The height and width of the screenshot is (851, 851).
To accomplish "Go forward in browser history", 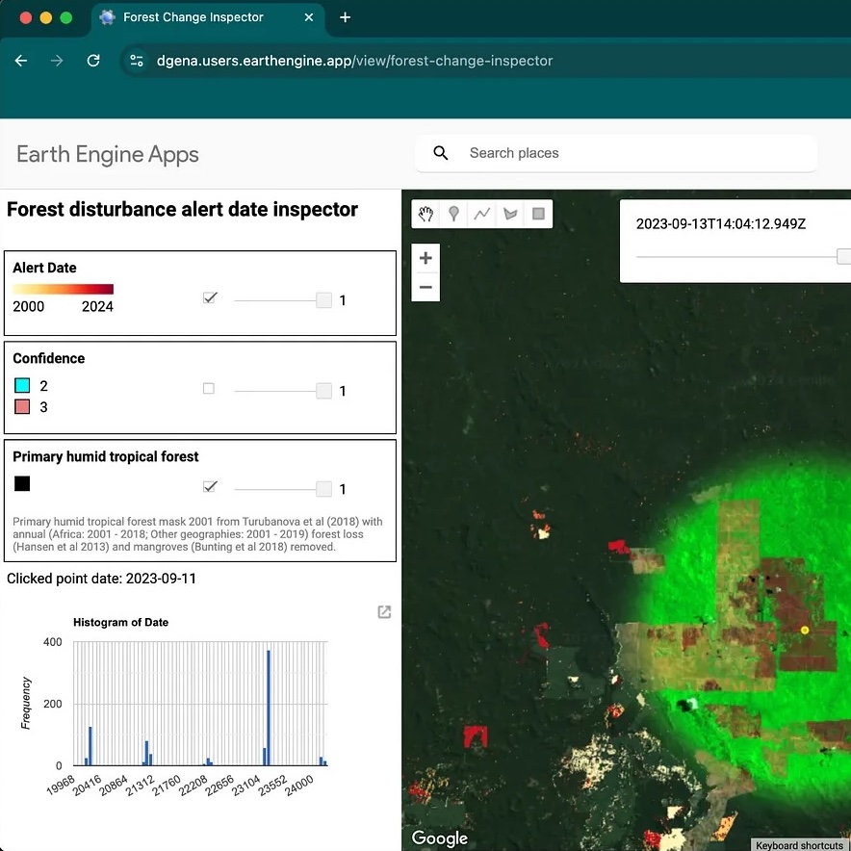I will 57,61.
